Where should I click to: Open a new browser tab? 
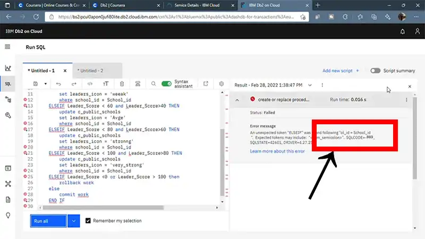click(x=318, y=5)
